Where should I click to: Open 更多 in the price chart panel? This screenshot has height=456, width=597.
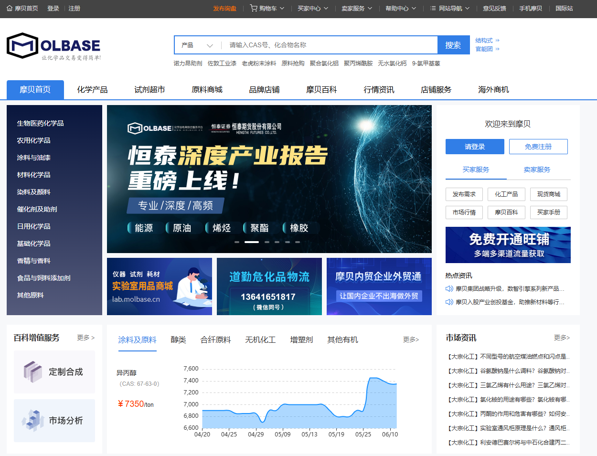coord(411,339)
